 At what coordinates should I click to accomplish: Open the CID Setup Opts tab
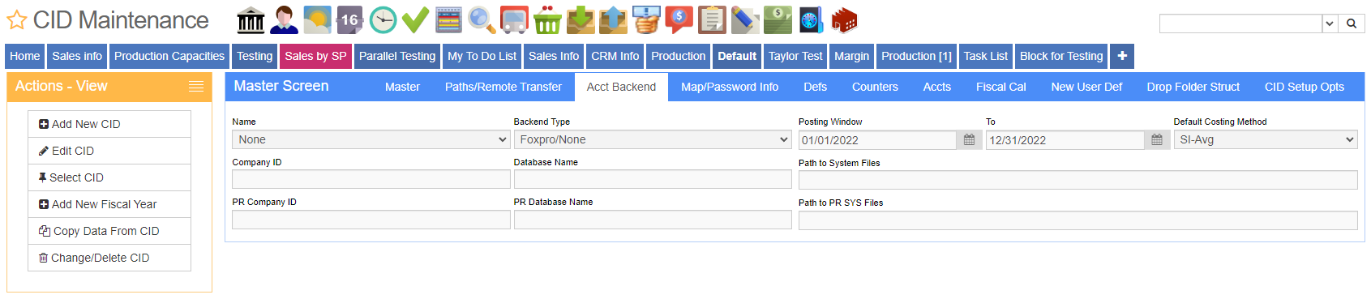[x=1305, y=87]
